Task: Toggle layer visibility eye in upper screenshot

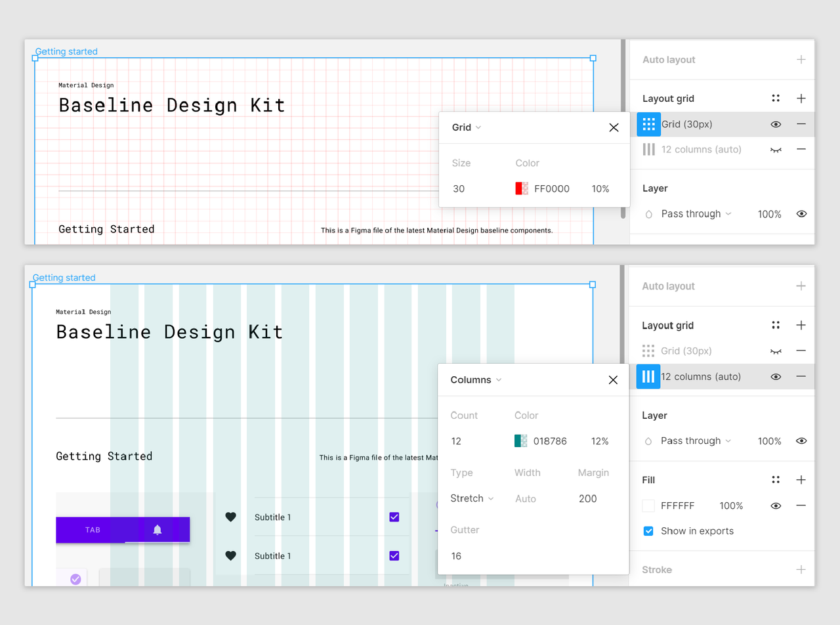Action: 801,214
